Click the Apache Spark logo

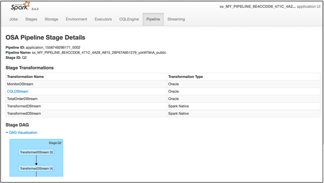[x=20, y=6]
